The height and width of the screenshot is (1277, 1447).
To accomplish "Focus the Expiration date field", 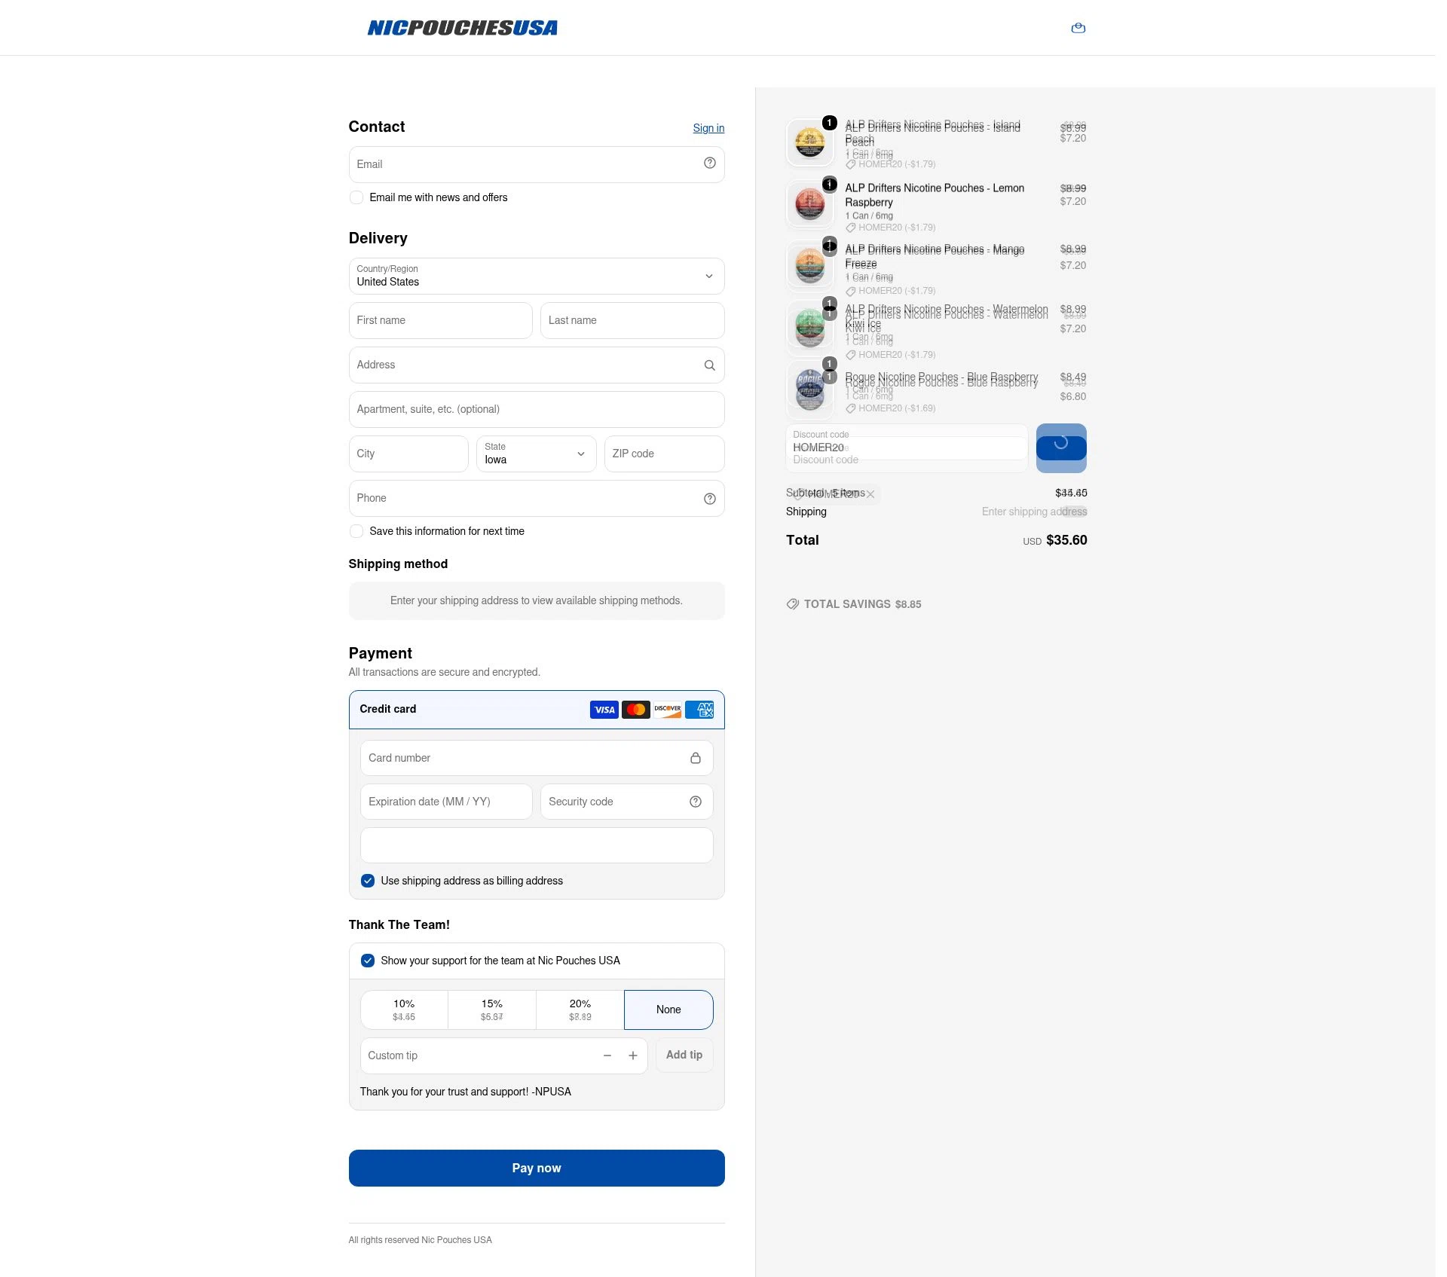I will click(446, 802).
